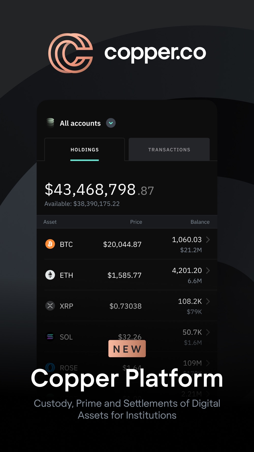Select the Bitcoin coin icon

click(x=50, y=244)
